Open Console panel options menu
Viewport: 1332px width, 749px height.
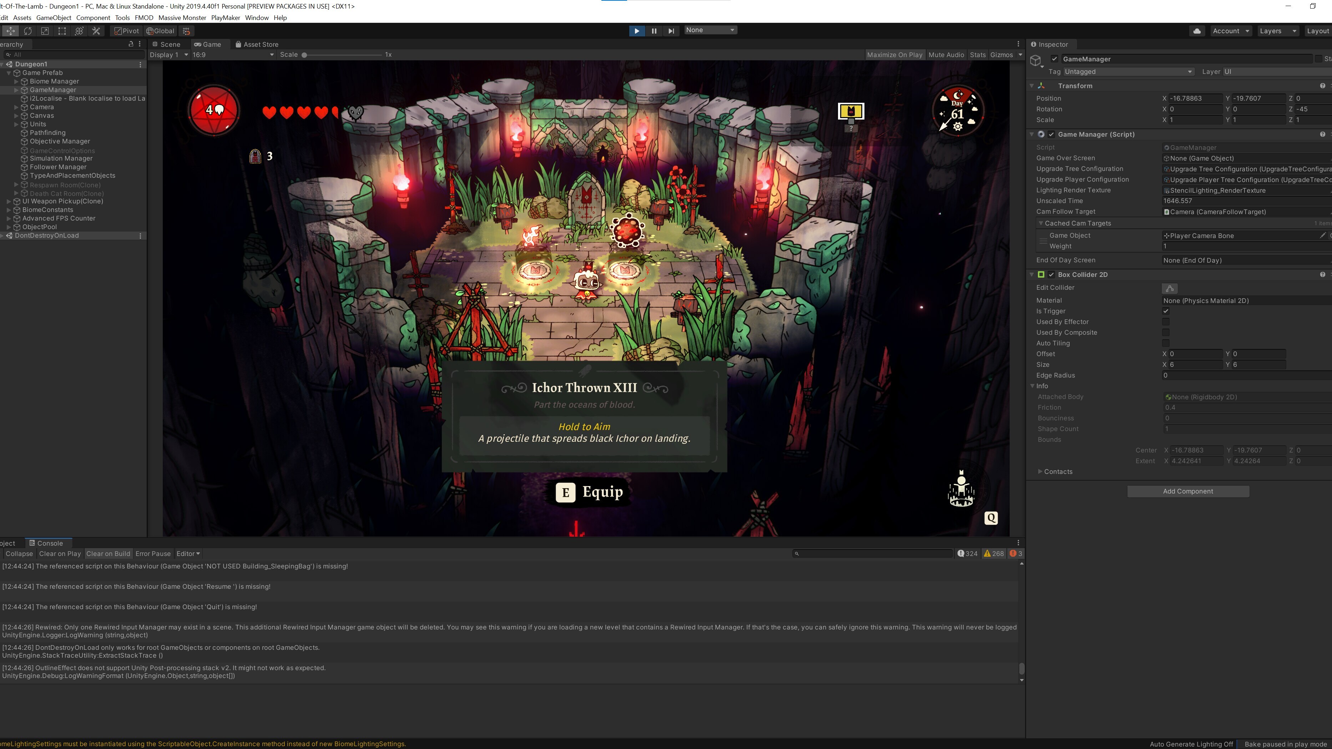tap(1018, 543)
